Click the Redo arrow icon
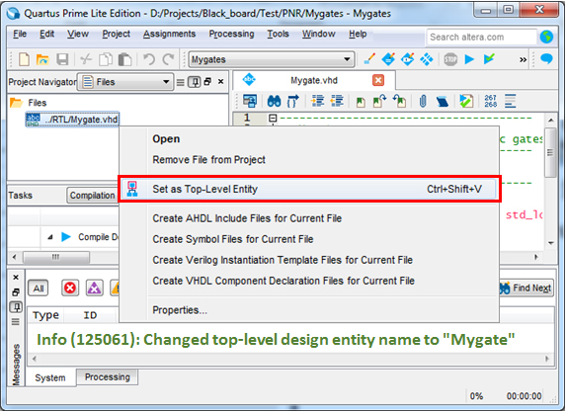Image resolution: width=566 pixels, height=412 pixels. coord(168,59)
